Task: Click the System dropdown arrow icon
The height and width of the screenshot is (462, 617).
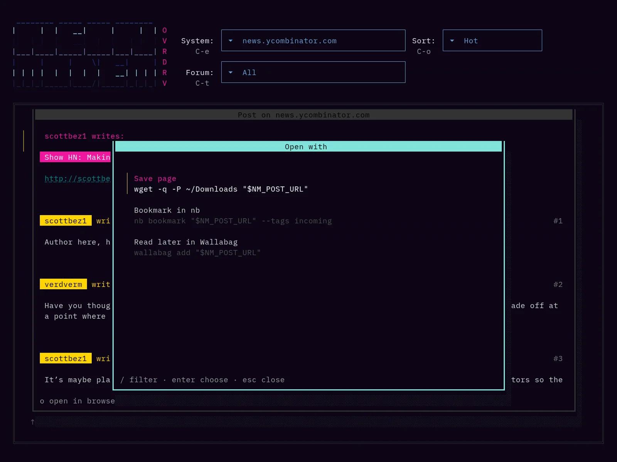Action: (x=231, y=40)
